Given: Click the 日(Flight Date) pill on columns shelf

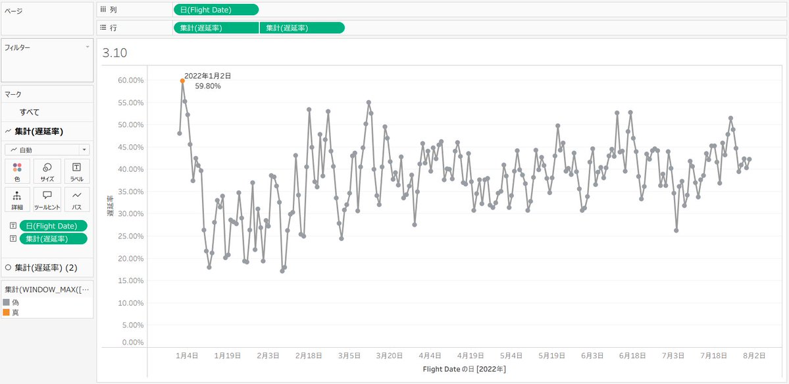Looking at the screenshot, I should (216, 10).
